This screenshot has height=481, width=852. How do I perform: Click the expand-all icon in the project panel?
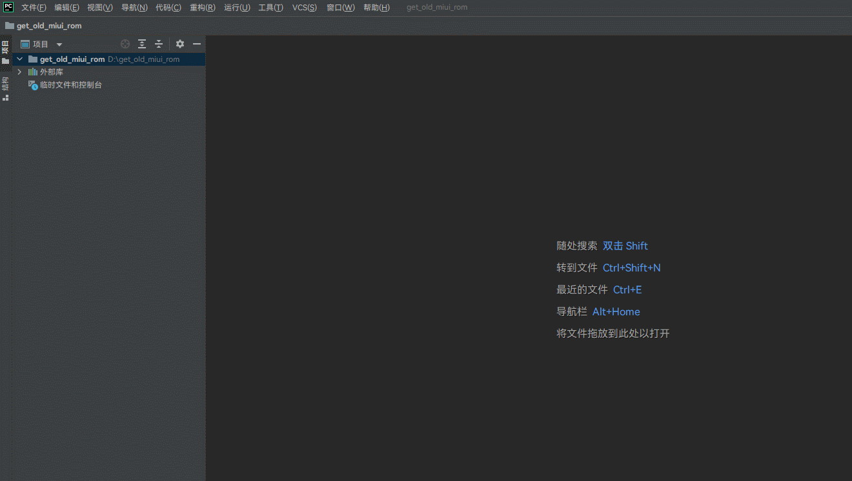tap(141, 44)
